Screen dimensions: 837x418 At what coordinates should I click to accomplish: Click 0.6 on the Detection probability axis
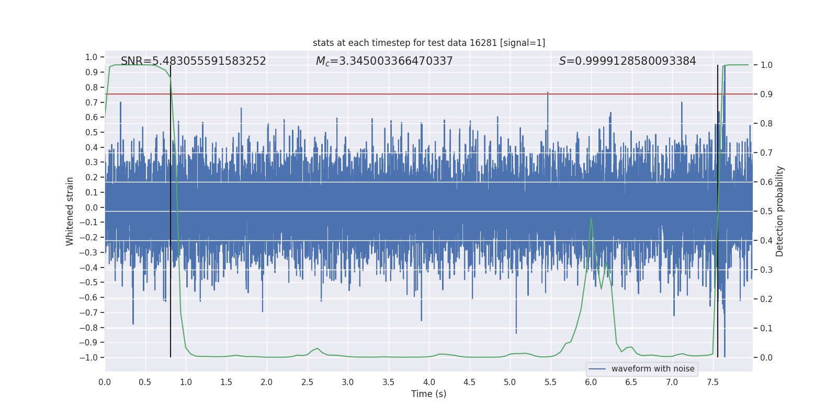tap(766, 182)
